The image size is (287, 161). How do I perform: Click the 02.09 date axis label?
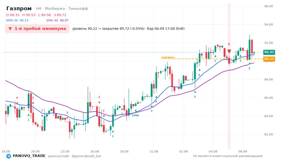tap(183, 152)
